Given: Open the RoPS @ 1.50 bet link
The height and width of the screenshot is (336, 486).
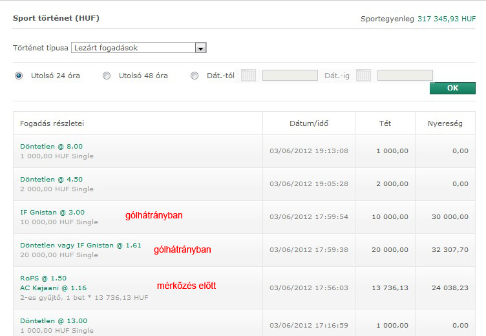Looking at the screenshot, I should (x=43, y=278).
